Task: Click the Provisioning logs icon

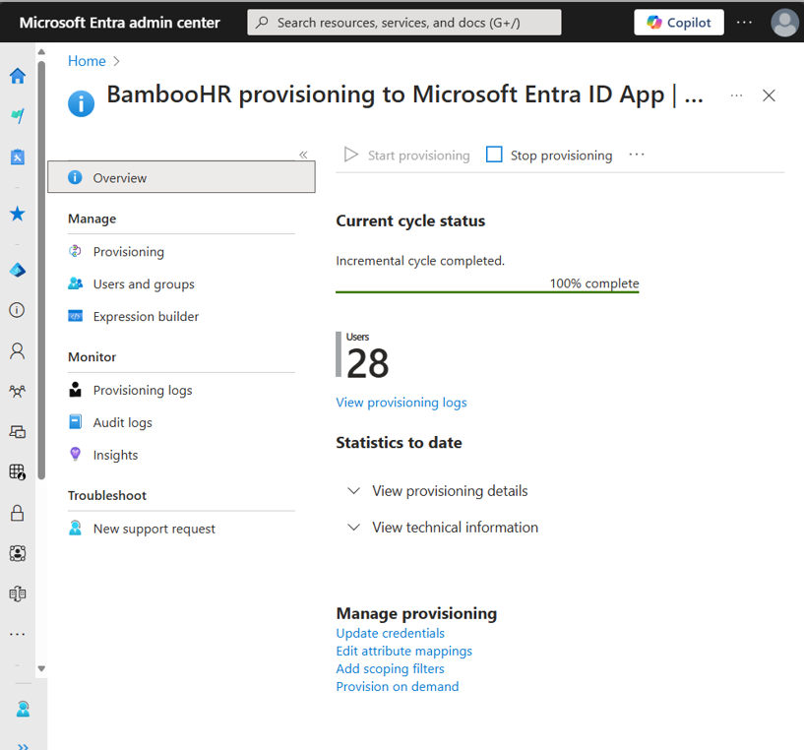Action: tap(76, 390)
